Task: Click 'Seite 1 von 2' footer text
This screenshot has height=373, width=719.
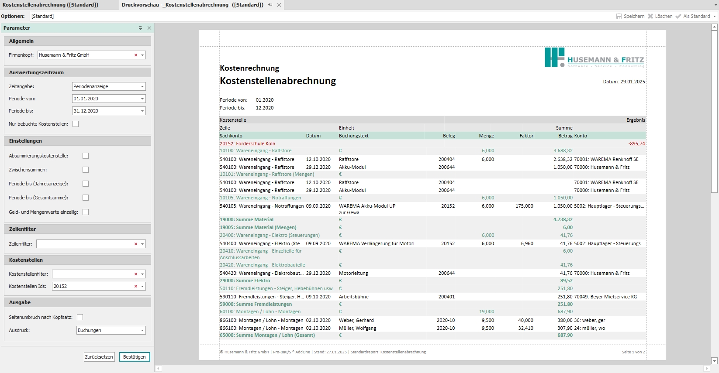Action: pos(633,352)
